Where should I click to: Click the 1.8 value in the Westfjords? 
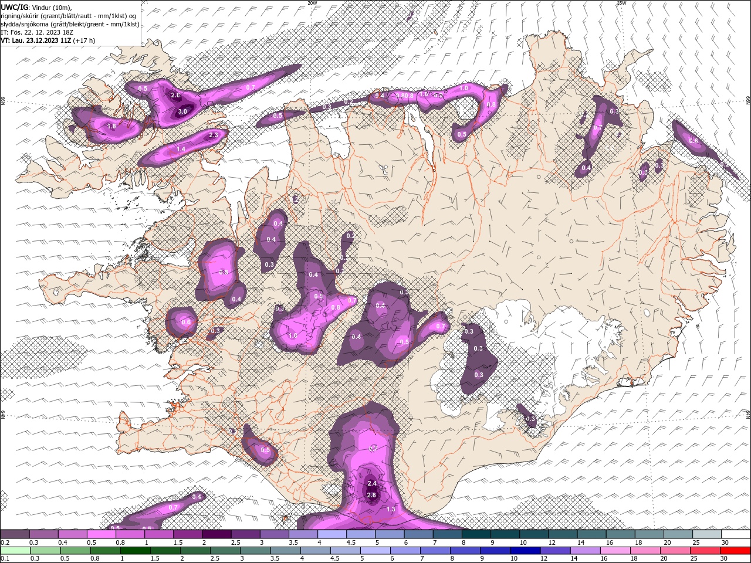(112, 126)
